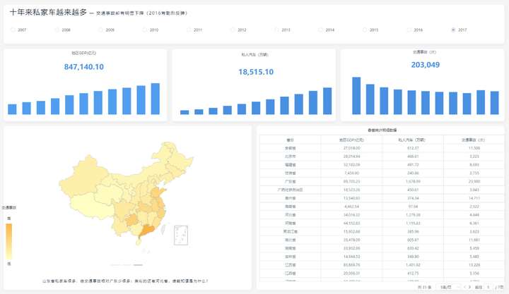Click the traffic accidents total 203,049
509x294 pixels.
(426, 65)
